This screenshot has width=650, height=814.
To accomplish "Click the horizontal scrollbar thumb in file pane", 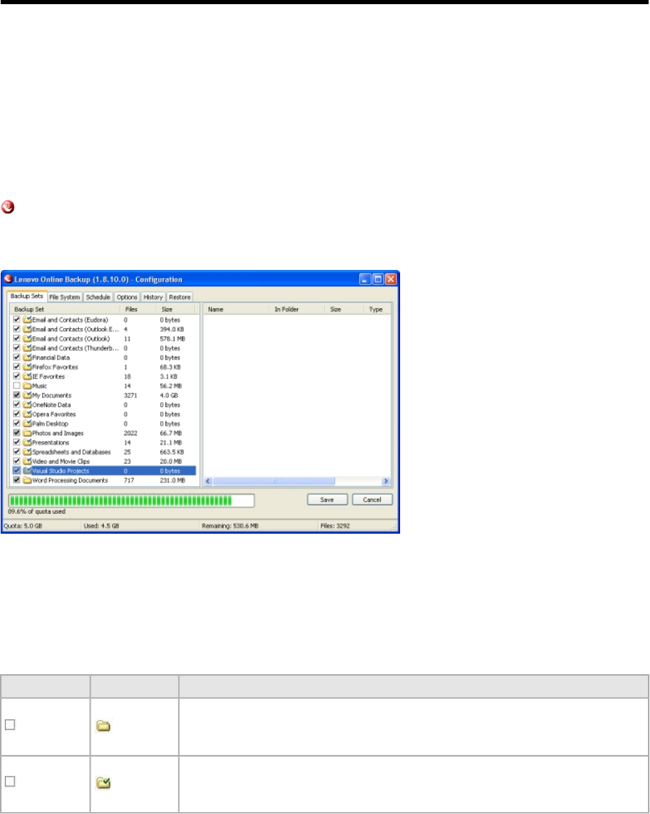I will (x=273, y=481).
